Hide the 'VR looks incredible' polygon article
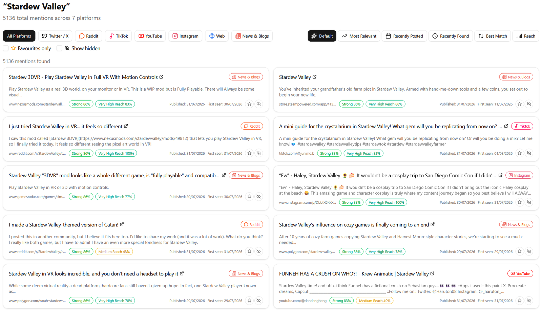Screen dimensions: 542x312 coord(259,301)
